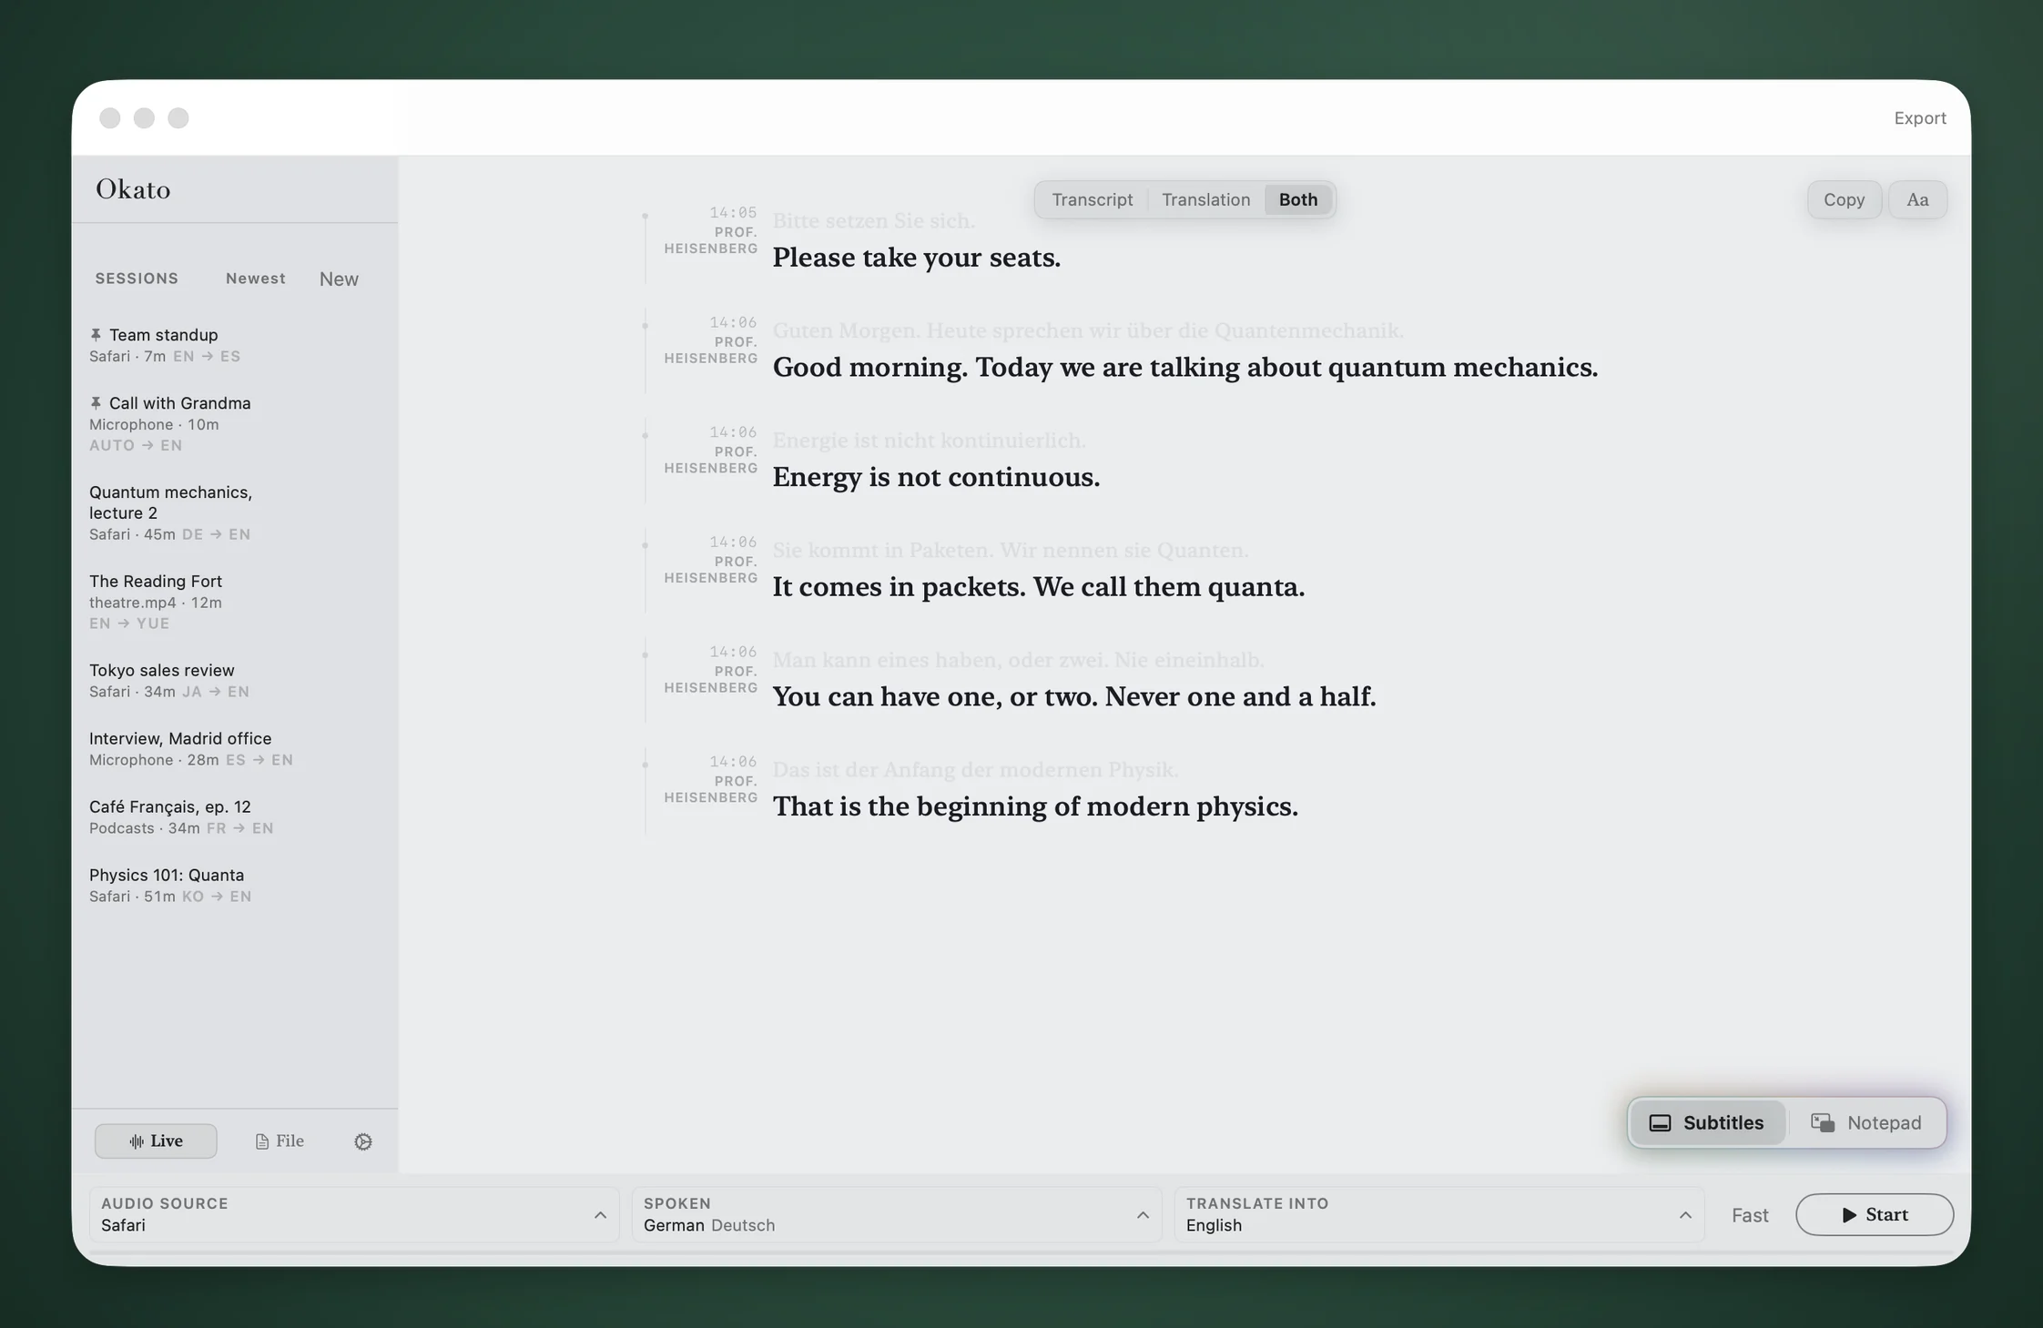This screenshot has height=1328, width=2043.
Task: Open the Spoken language dropdown
Action: click(x=897, y=1214)
